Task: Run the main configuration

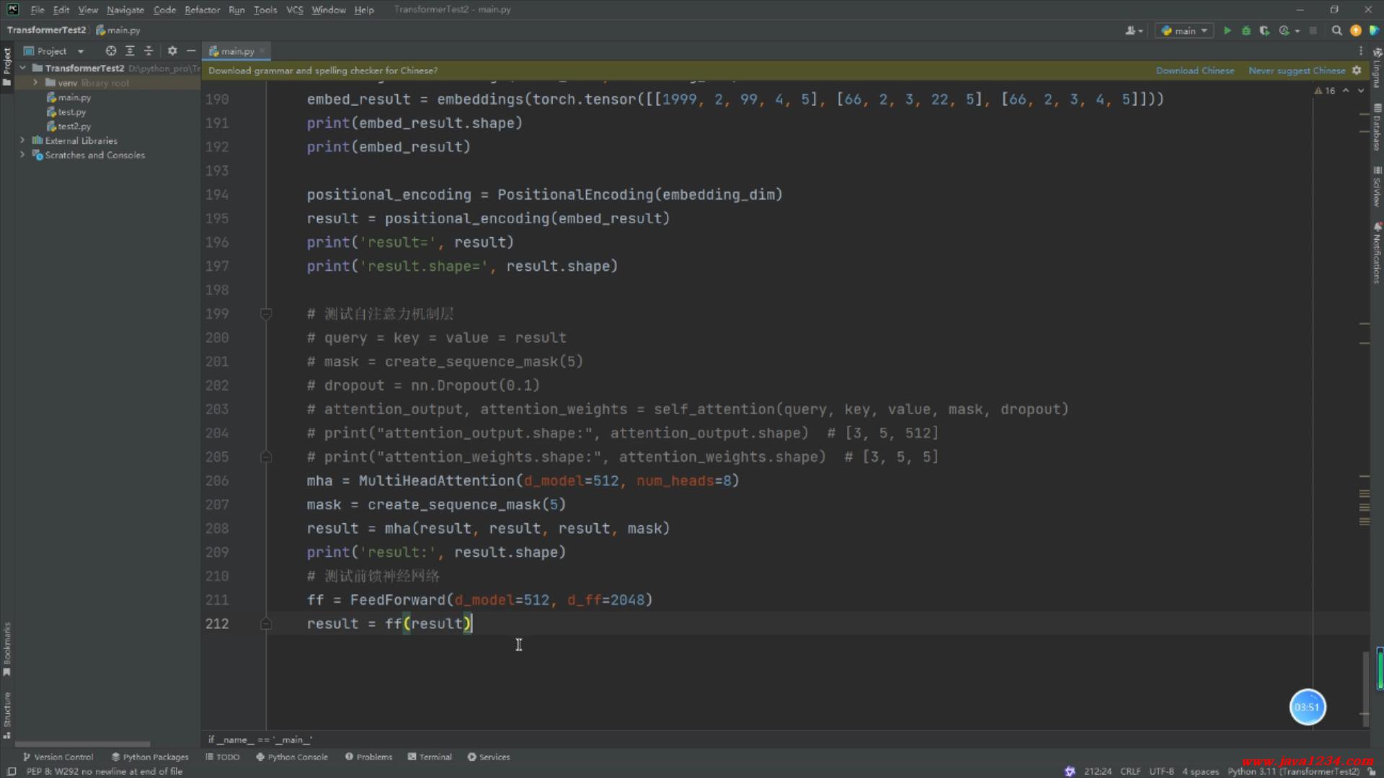Action: pos(1227,30)
